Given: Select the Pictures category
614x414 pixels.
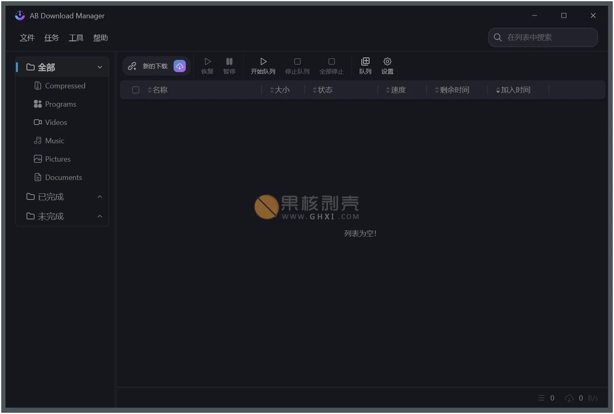Looking at the screenshot, I should [62, 159].
